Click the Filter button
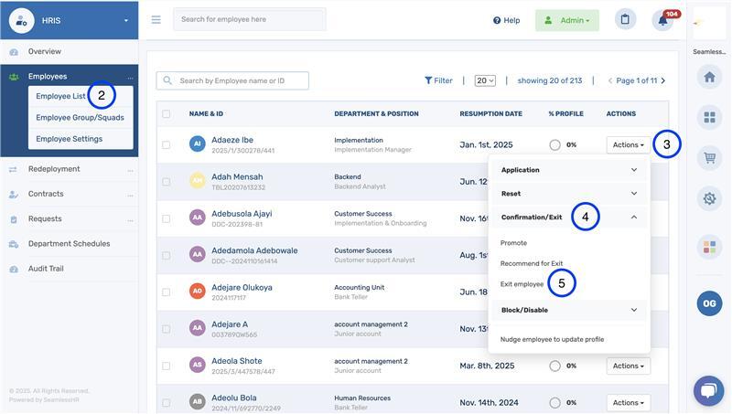The width and height of the screenshot is (732, 414). pyautogui.click(x=438, y=80)
